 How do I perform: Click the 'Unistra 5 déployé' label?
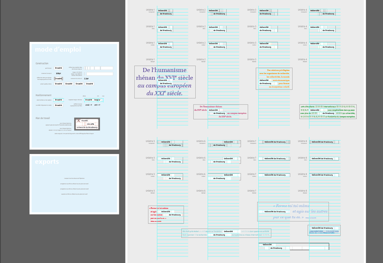(x=150, y=192)
